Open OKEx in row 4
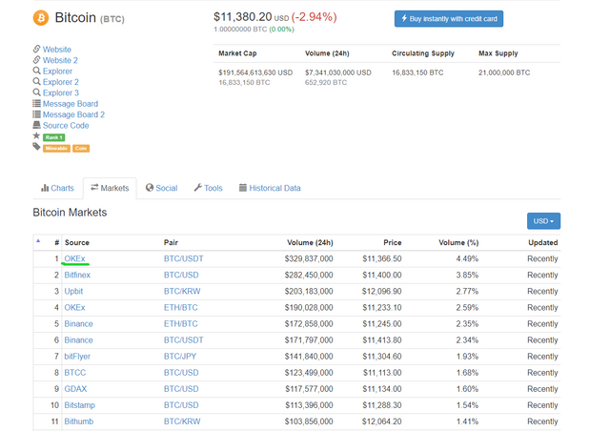This screenshot has width=610, height=431. [x=74, y=308]
